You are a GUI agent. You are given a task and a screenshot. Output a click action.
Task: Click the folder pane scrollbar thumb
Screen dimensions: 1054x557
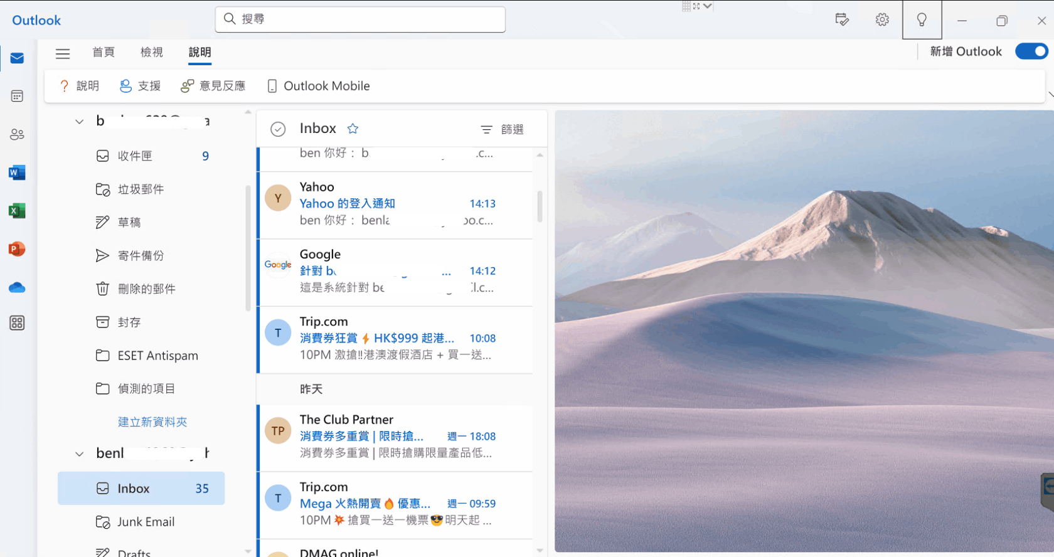[x=248, y=248]
